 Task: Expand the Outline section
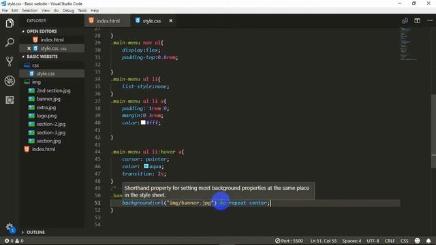tap(35, 232)
